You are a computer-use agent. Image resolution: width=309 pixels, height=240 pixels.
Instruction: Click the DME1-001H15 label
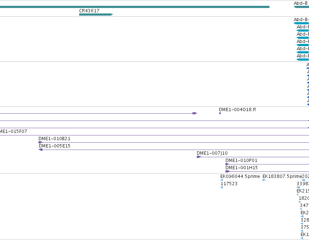pyautogui.click(x=241, y=168)
